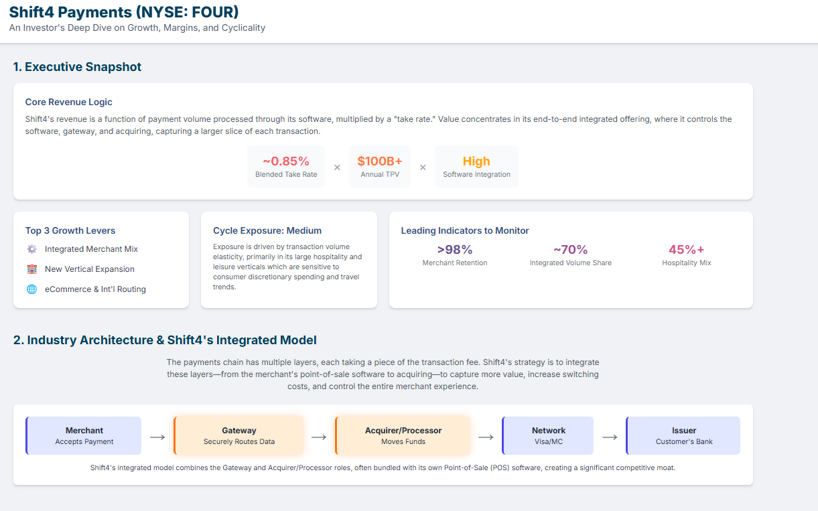This screenshot has height=511, width=818.
Task: Click the ~0.85% Blended Take Rate card
Action: [286, 166]
